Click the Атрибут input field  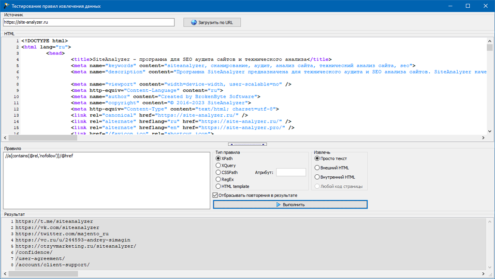pyautogui.click(x=291, y=172)
